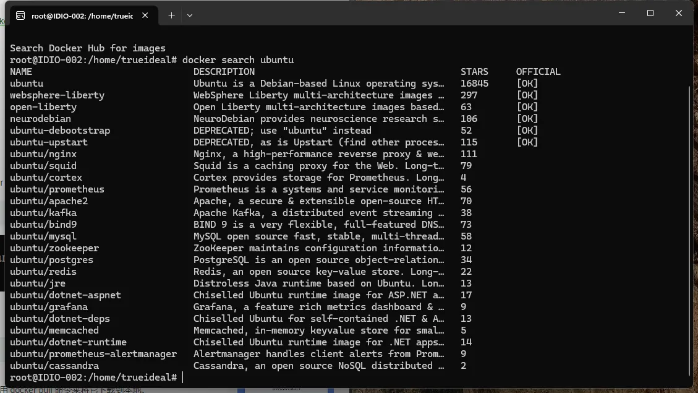The image size is (698, 393).
Task: Click the 297 stars value
Action: (x=469, y=95)
